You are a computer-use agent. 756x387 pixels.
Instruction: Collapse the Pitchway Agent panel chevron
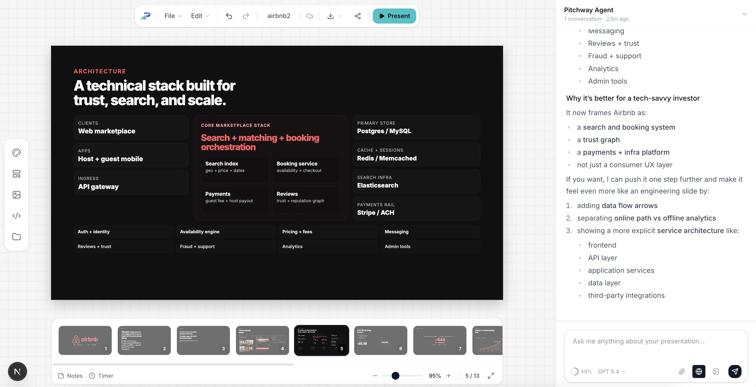[744, 14]
